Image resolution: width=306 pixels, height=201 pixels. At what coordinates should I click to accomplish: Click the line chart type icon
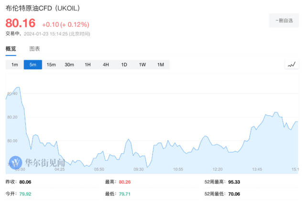click(292, 65)
